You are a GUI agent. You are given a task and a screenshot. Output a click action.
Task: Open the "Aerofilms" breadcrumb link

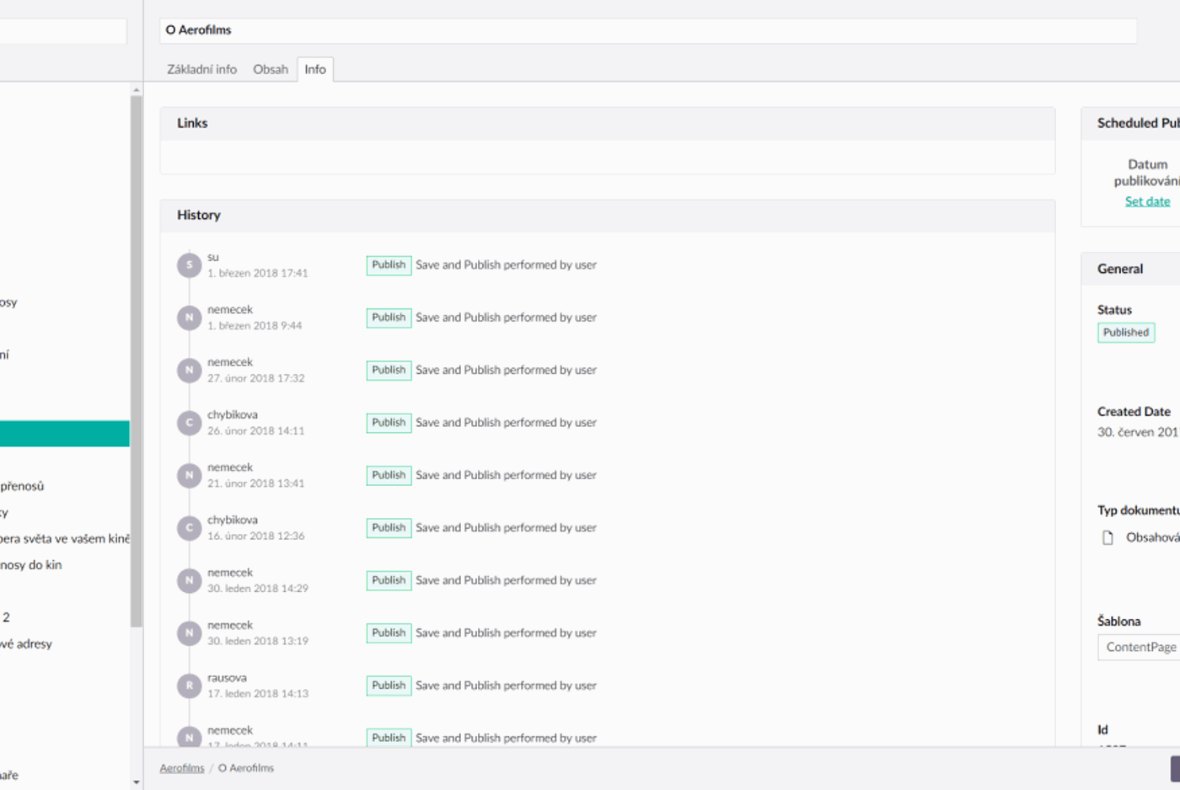[180, 767]
